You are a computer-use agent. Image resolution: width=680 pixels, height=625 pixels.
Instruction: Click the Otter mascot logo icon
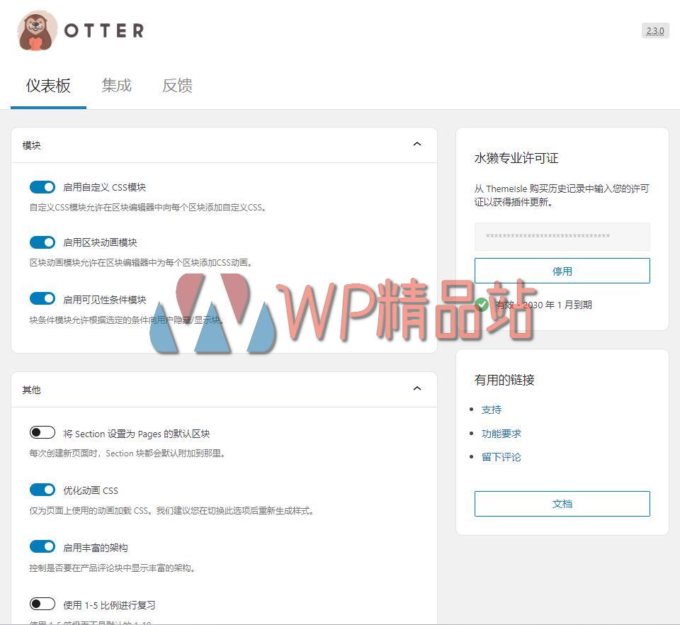click(32, 30)
